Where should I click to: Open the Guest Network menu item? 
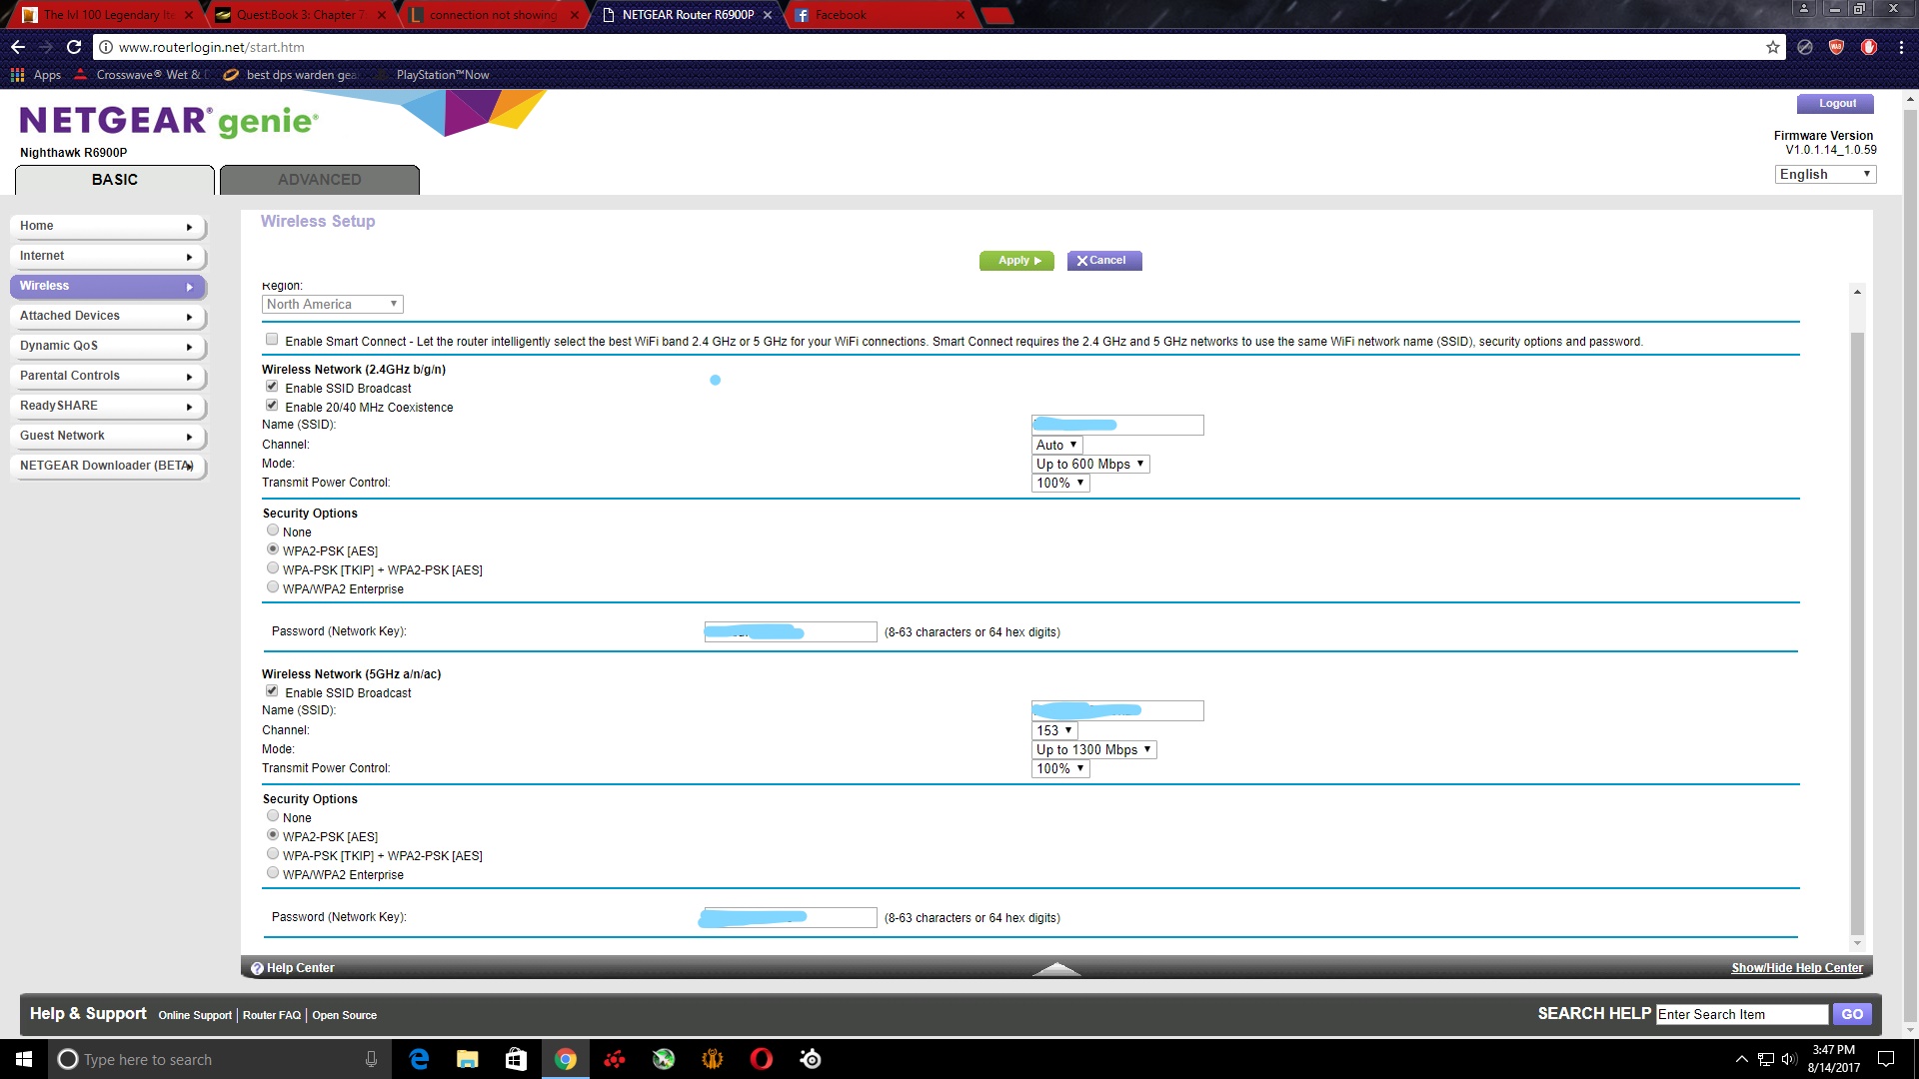click(x=108, y=437)
